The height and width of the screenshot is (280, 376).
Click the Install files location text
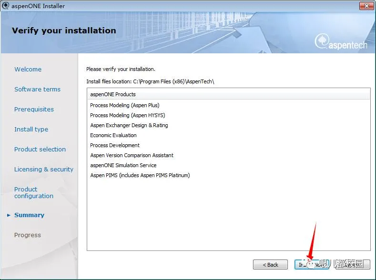[x=150, y=82]
